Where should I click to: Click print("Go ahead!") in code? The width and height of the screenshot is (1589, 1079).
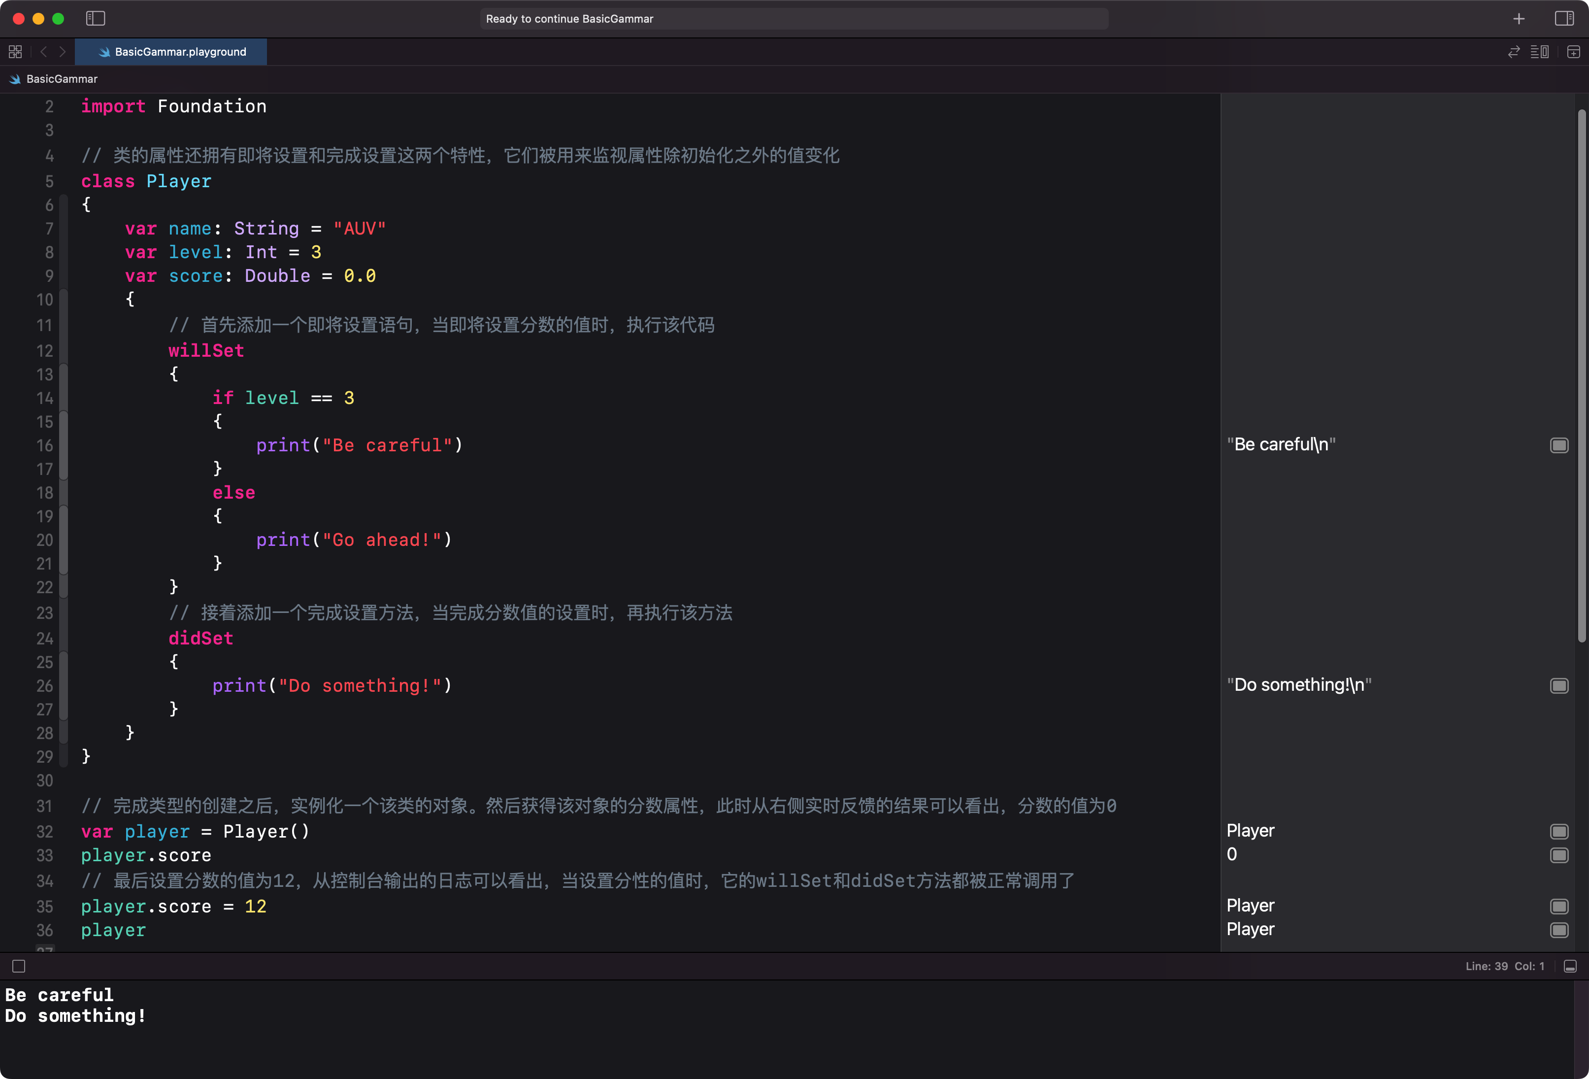tap(354, 540)
